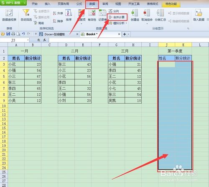Open quick access toolbar customize dropdown

[36, 34]
